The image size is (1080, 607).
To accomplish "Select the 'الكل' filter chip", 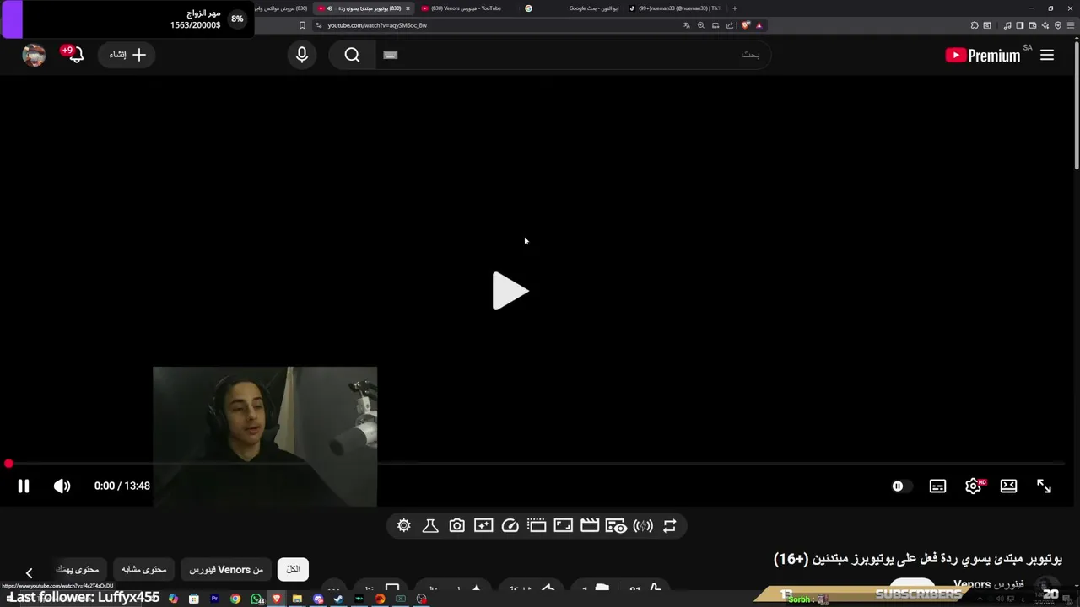I will click(x=293, y=569).
